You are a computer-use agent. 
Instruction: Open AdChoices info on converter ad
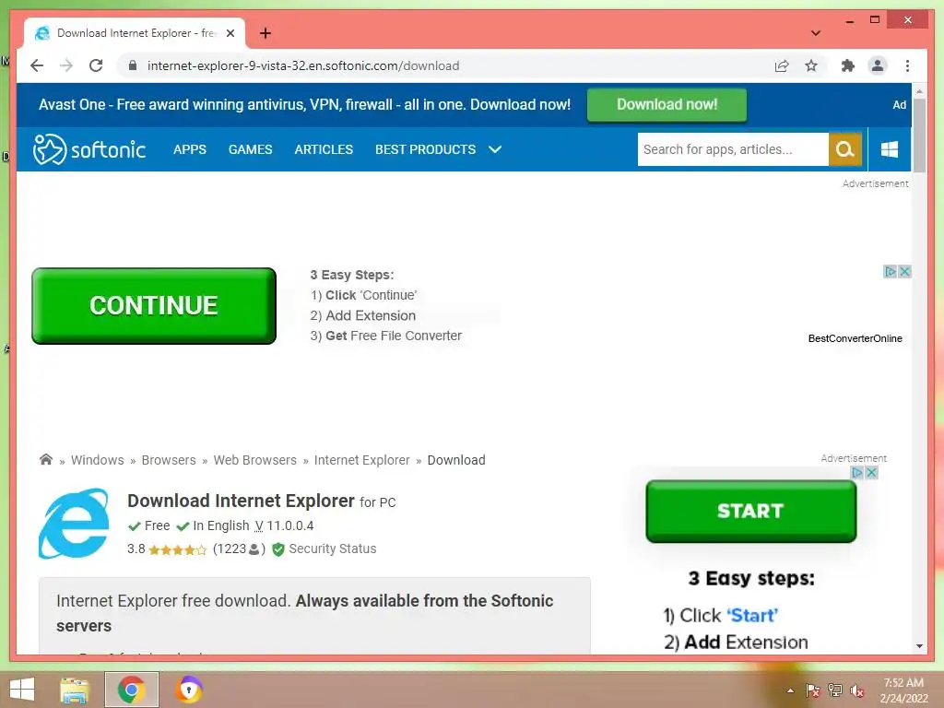point(890,272)
